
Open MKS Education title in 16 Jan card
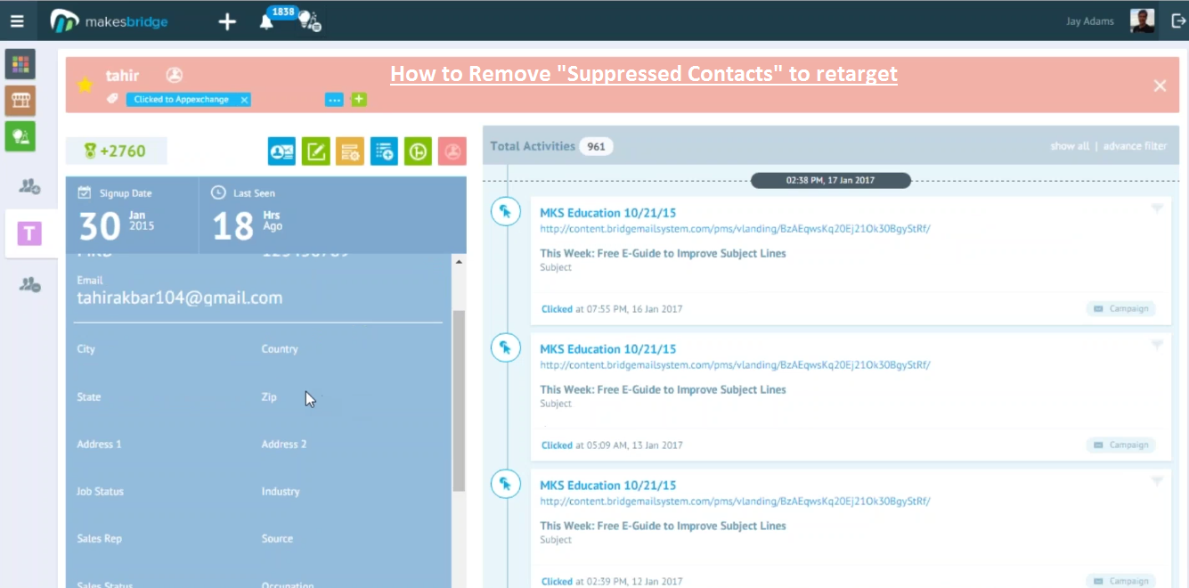tap(608, 213)
